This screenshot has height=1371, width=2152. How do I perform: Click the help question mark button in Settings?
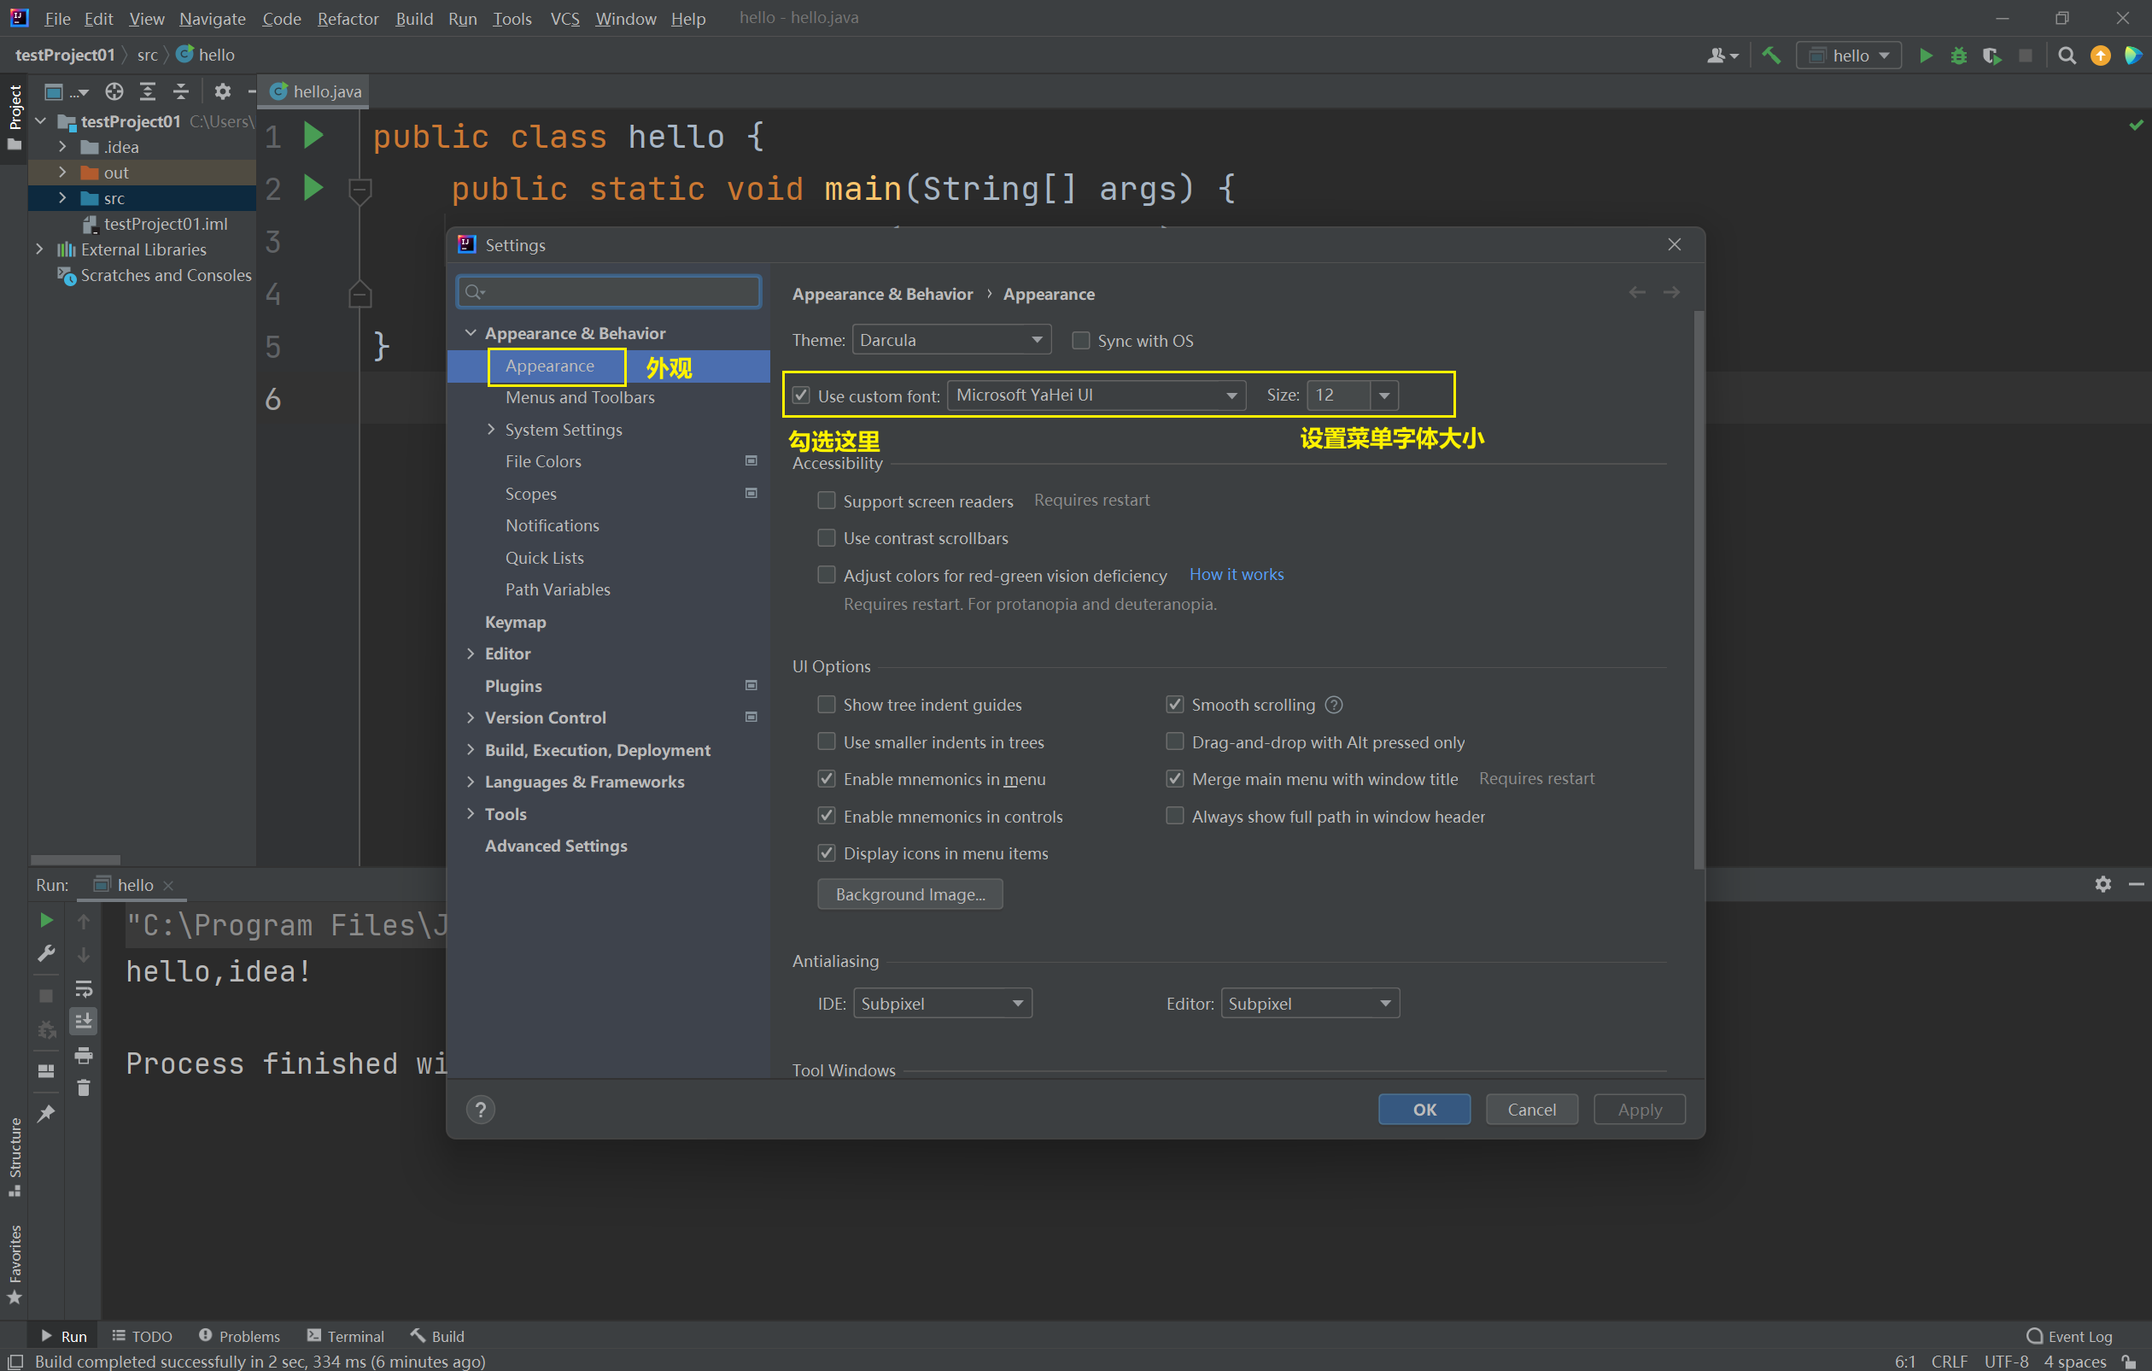[481, 1109]
